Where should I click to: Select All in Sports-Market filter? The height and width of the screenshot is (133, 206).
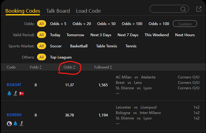[x=42, y=46]
